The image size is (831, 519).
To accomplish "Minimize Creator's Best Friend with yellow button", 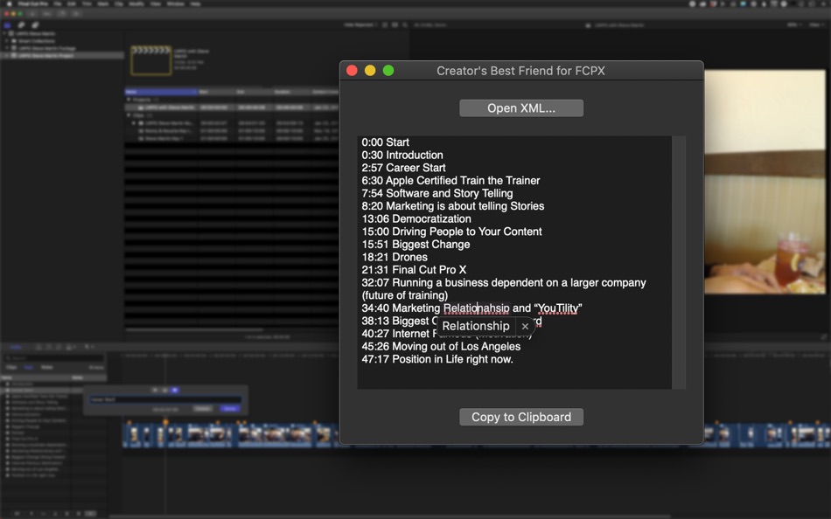I will point(370,71).
